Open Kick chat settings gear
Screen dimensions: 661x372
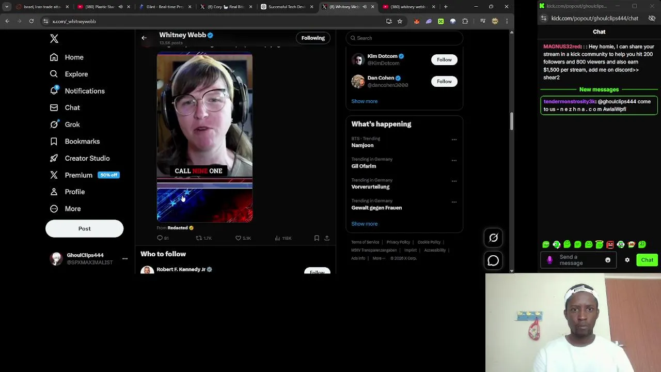tap(627, 260)
